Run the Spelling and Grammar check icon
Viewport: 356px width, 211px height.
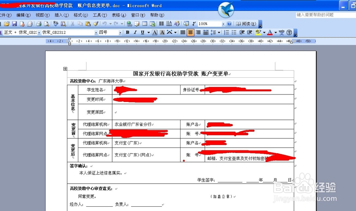point(56,24)
